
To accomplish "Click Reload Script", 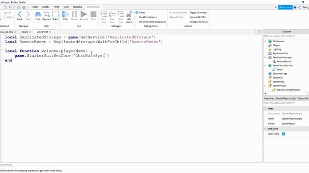I will (176, 17).
